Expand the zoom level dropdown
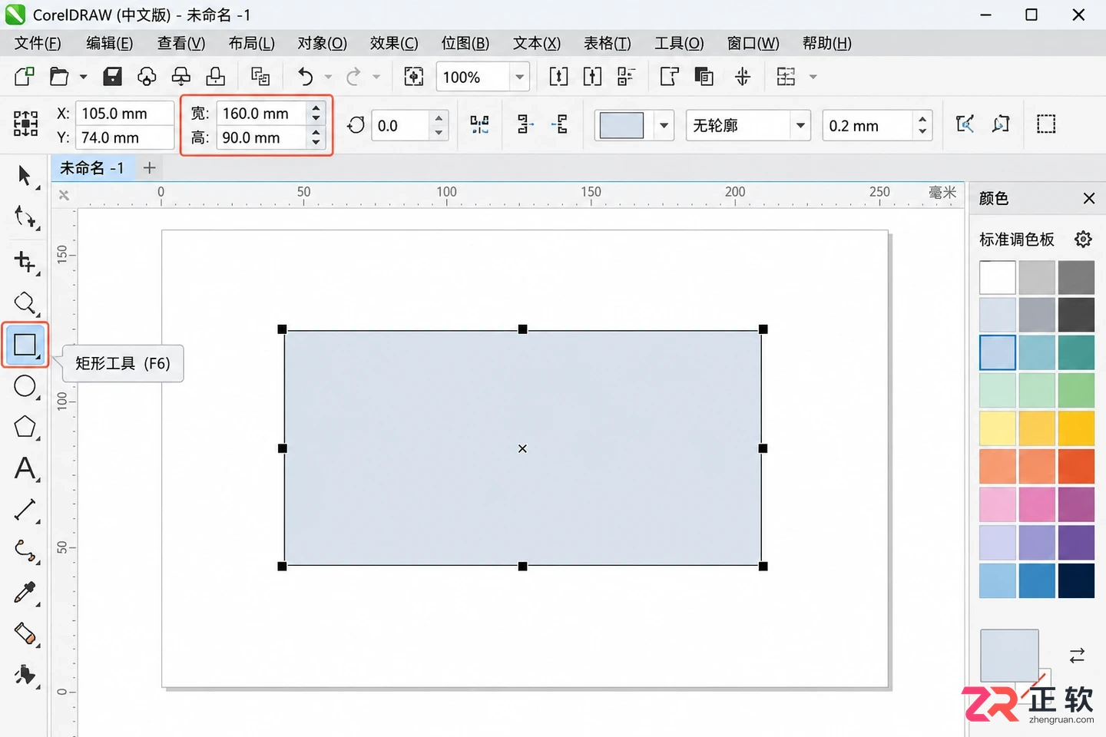The width and height of the screenshot is (1106, 737). [x=520, y=77]
